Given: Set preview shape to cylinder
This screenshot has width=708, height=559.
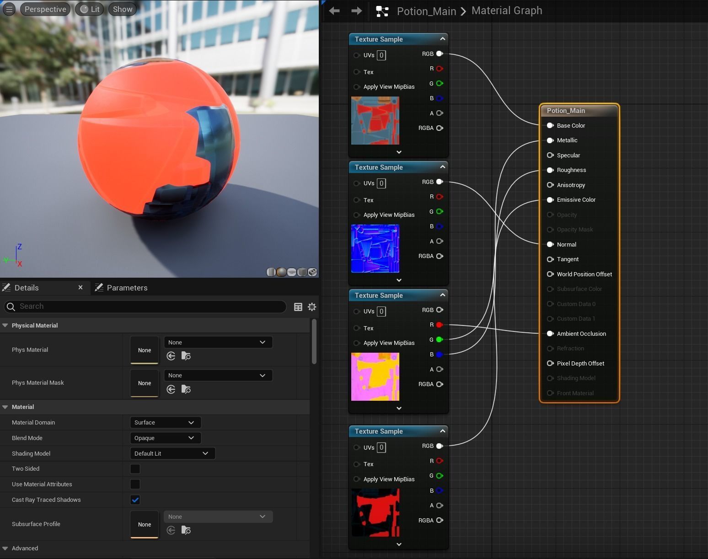Looking at the screenshot, I should pyautogui.click(x=271, y=272).
